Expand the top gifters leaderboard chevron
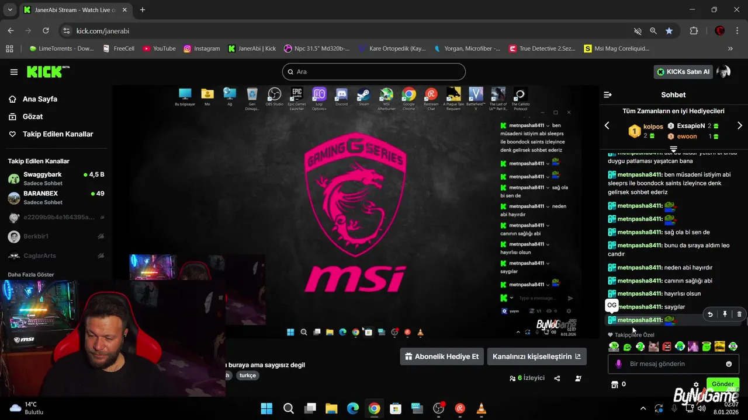Image resolution: width=748 pixels, height=420 pixels. click(673, 149)
